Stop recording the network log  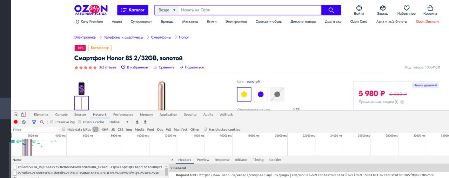coord(16,122)
